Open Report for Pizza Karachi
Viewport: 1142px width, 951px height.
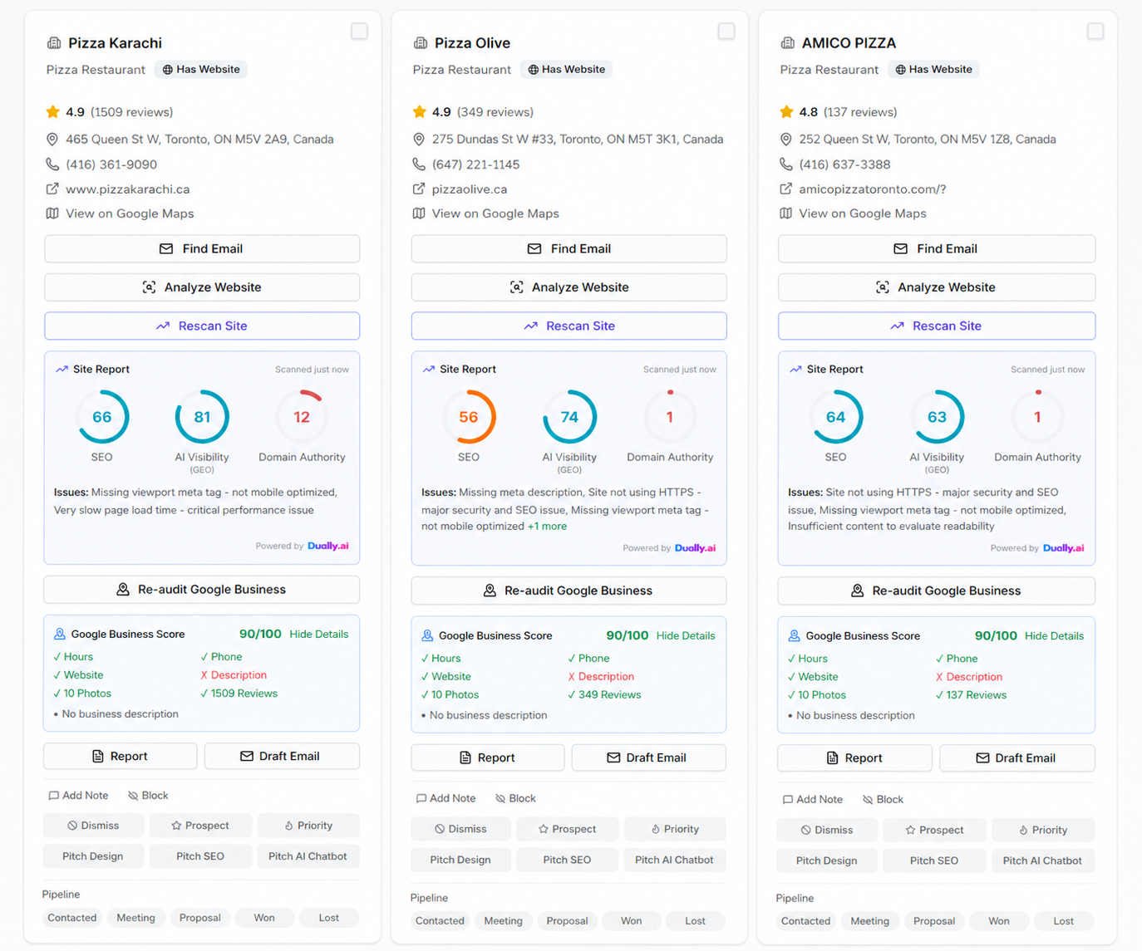point(121,756)
